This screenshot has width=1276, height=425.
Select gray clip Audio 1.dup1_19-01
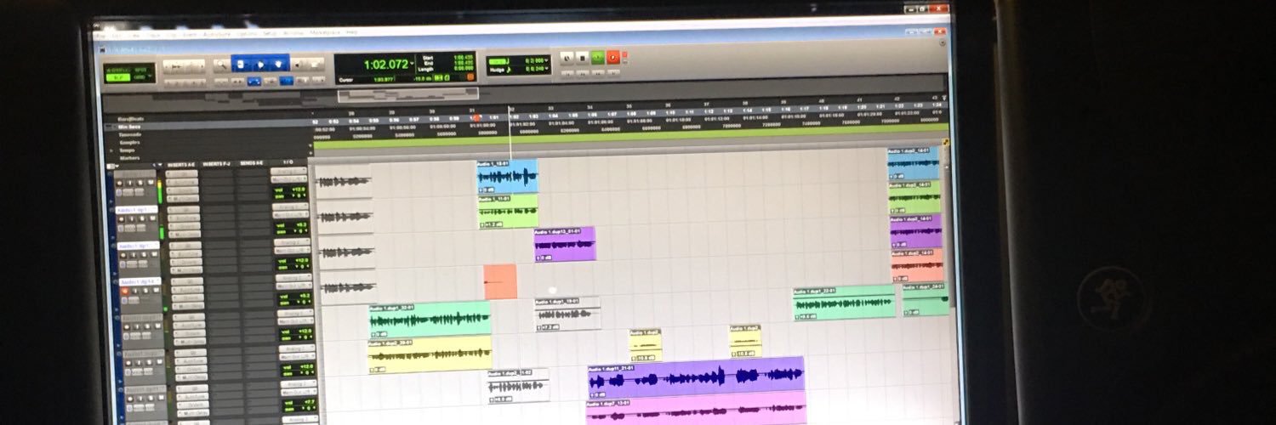[567, 314]
